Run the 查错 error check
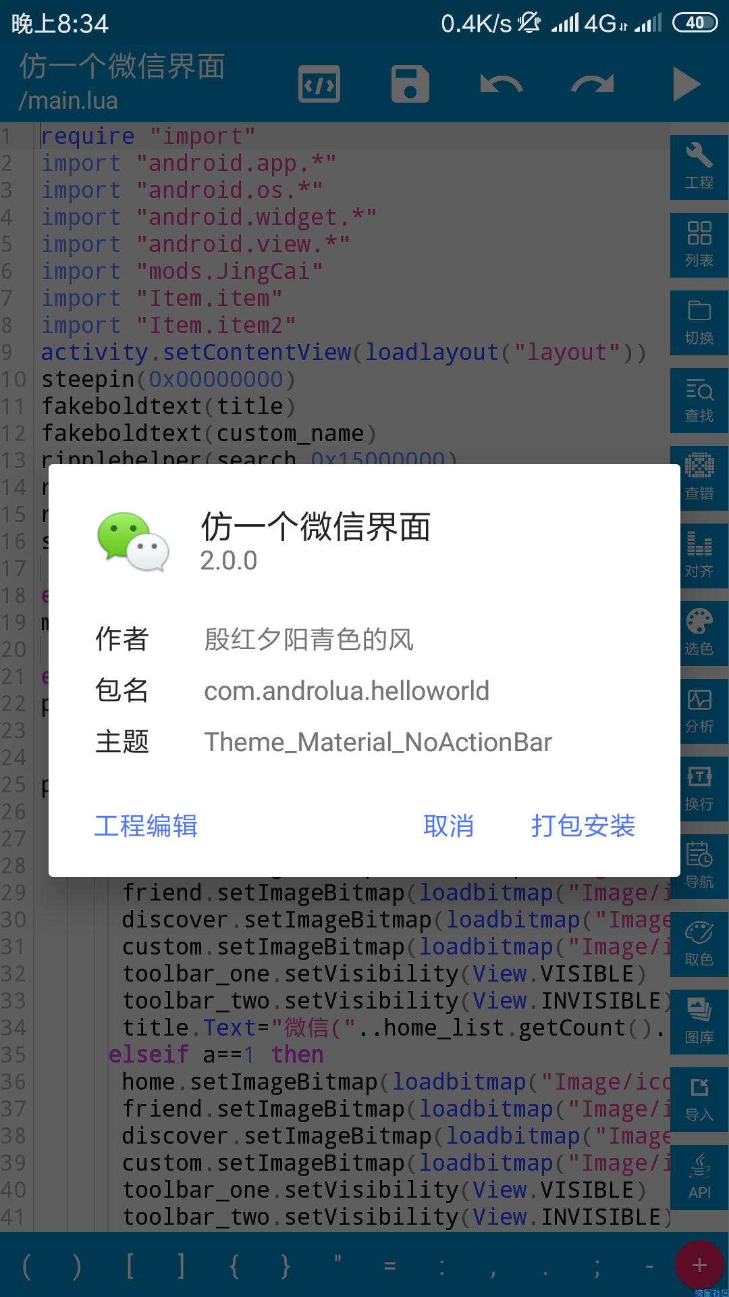This screenshot has height=1297, width=729. (x=699, y=478)
